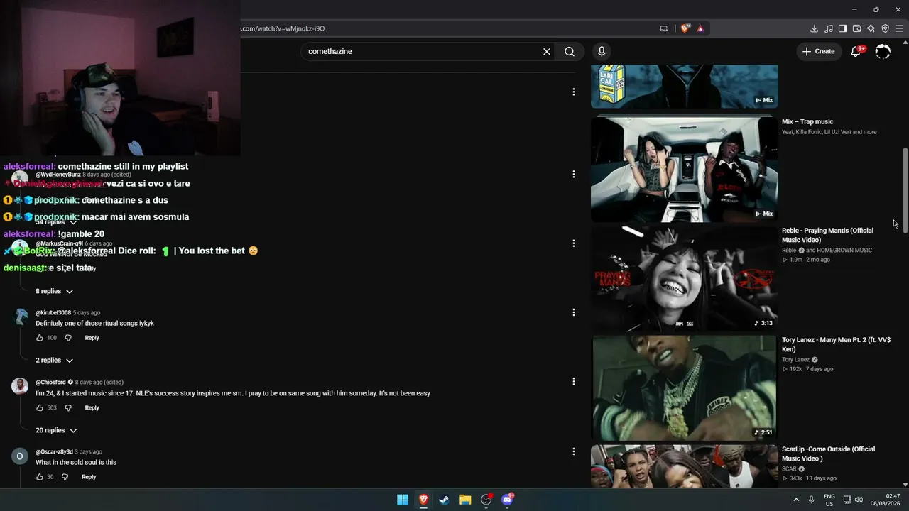Open Oscar-z8y3d comment three-dot menu
Viewport: 909px width, 511px height.
pyautogui.click(x=574, y=451)
